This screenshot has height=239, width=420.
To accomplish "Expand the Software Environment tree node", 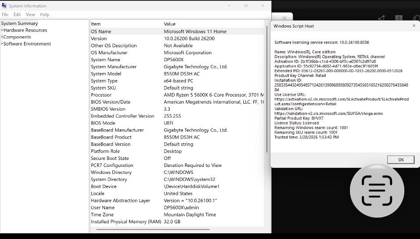I will coord(2,44).
